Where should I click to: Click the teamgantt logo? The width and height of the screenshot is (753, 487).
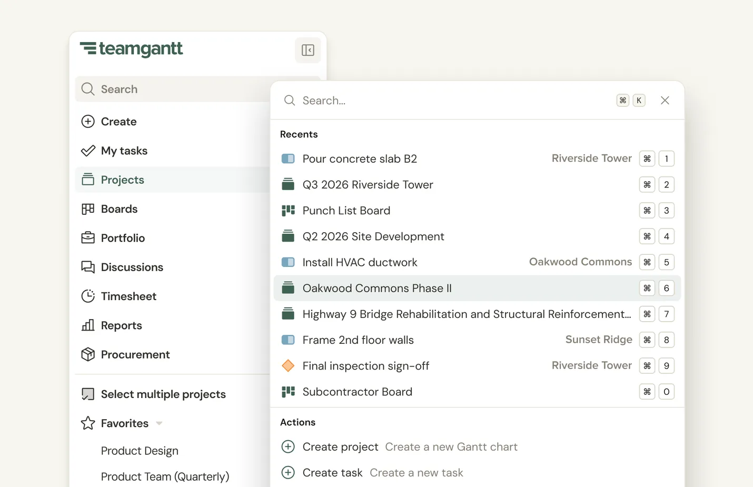[x=131, y=49]
